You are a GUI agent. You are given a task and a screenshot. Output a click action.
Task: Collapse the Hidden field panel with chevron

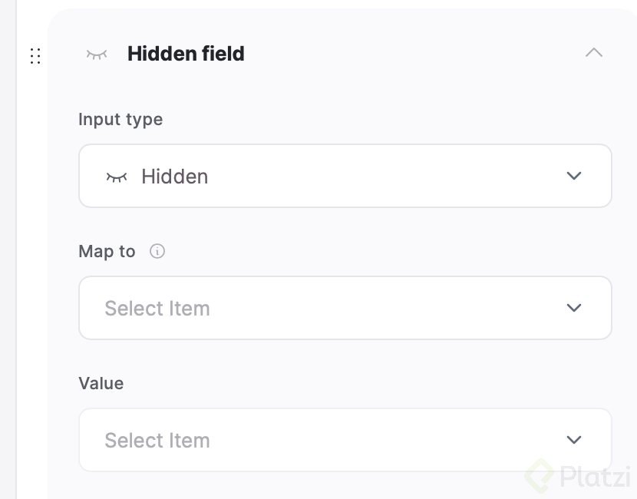pos(593,53)
